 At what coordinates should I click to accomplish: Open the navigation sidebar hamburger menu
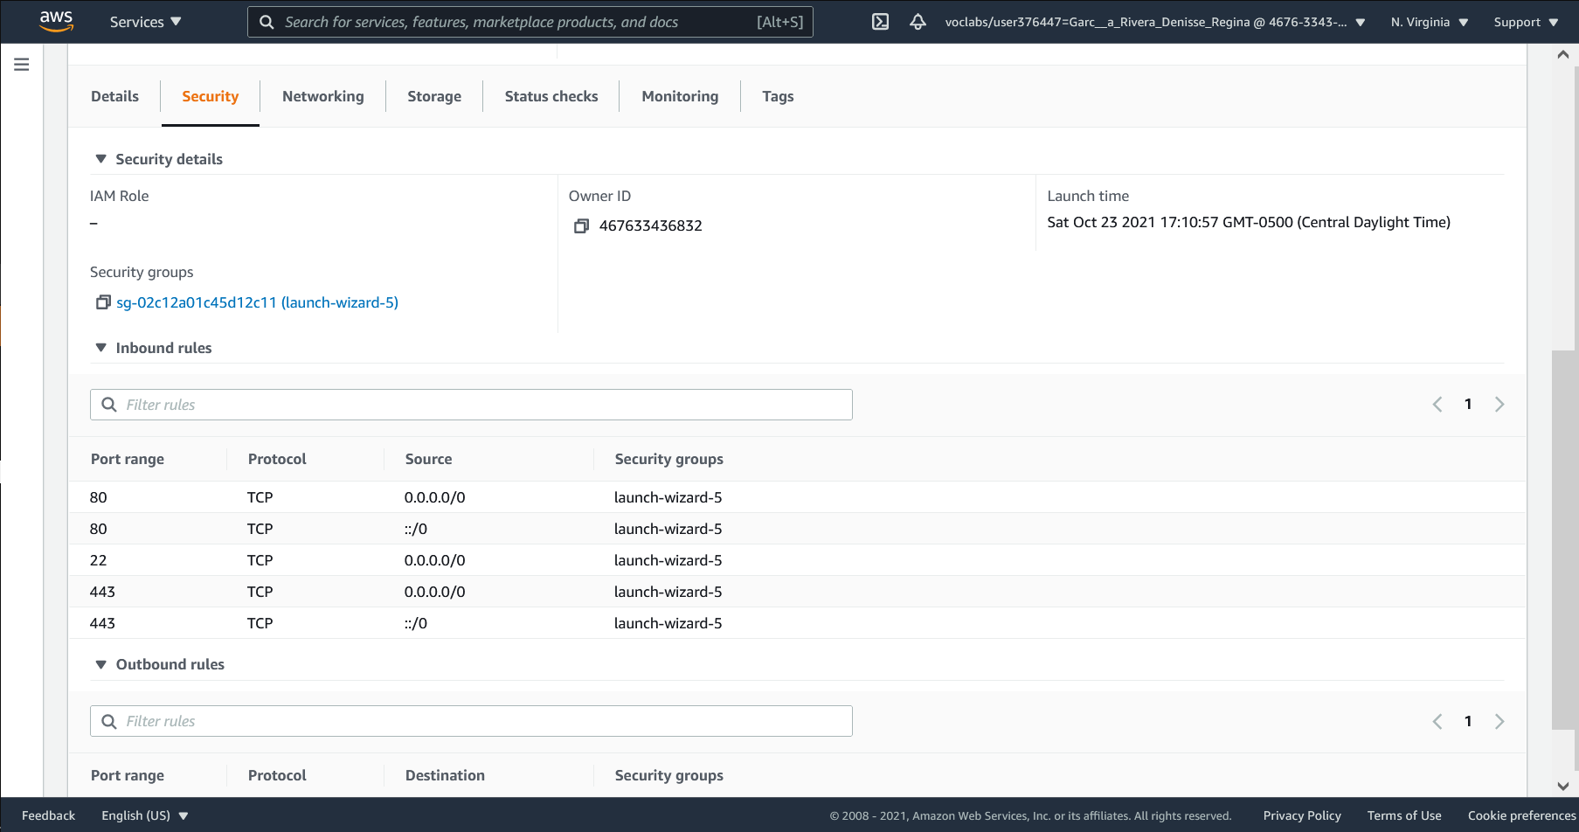pos(21,64)
